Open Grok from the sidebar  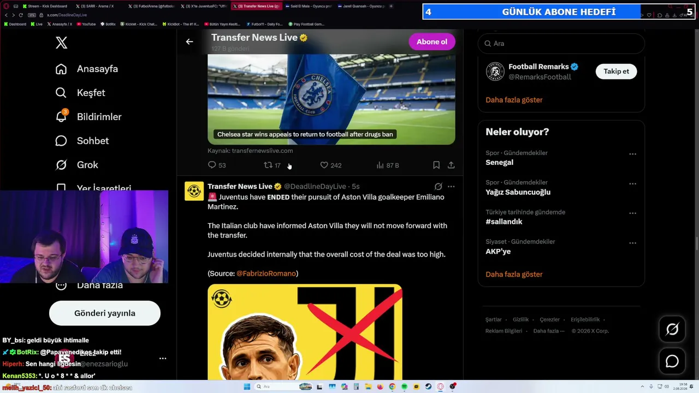coord(77,165)
